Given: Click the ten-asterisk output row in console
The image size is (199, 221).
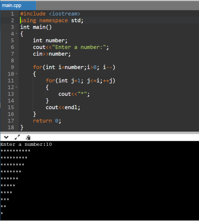Looking at the screenshot, I should click(x=15, y=151).
